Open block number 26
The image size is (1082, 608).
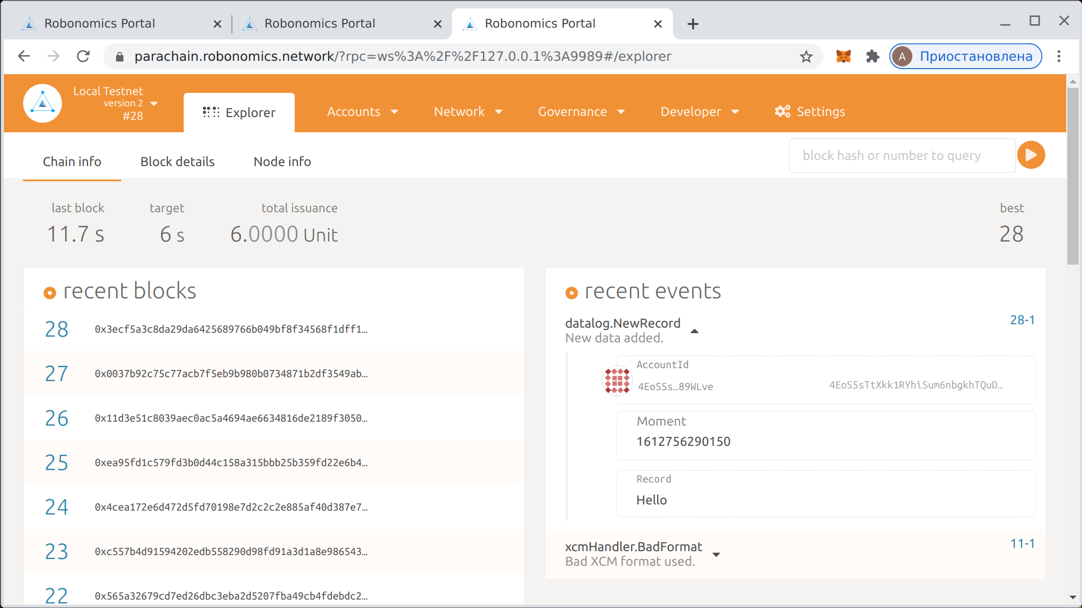56,418
